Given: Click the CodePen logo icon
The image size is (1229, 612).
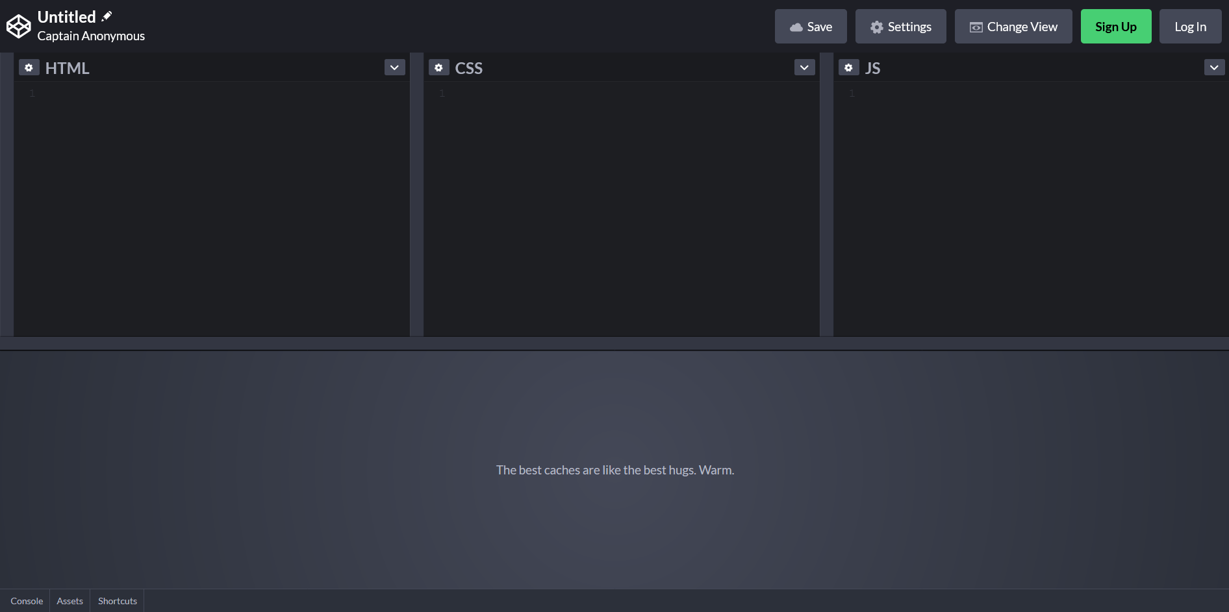Looking at the screenshot, I should [x=18, y=27].
